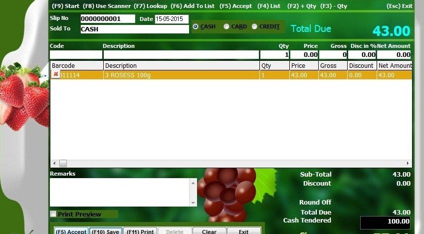Screen dimensions: 424x234
Task: Sort by Description column header
Action: point(181,66)
